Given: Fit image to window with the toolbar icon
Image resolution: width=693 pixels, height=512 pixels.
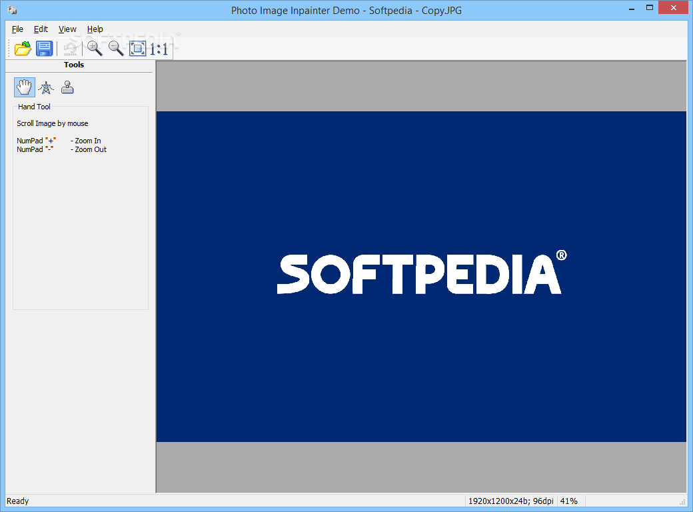Looking at the screenshot, I should click(137, 49).
